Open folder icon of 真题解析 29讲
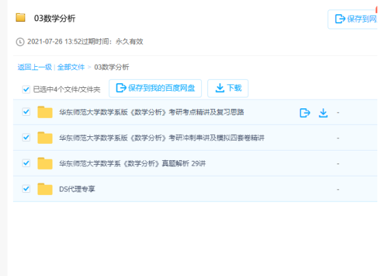Screen dimensions: 378x276 click(x=45, y=164)
